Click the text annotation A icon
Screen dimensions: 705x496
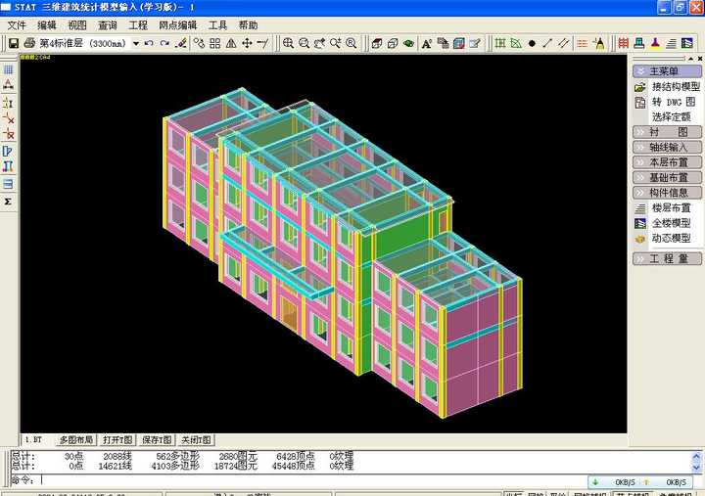click(x=426, y=43)
